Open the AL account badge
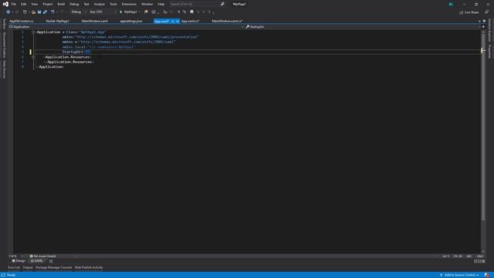 tap(451, 4)
